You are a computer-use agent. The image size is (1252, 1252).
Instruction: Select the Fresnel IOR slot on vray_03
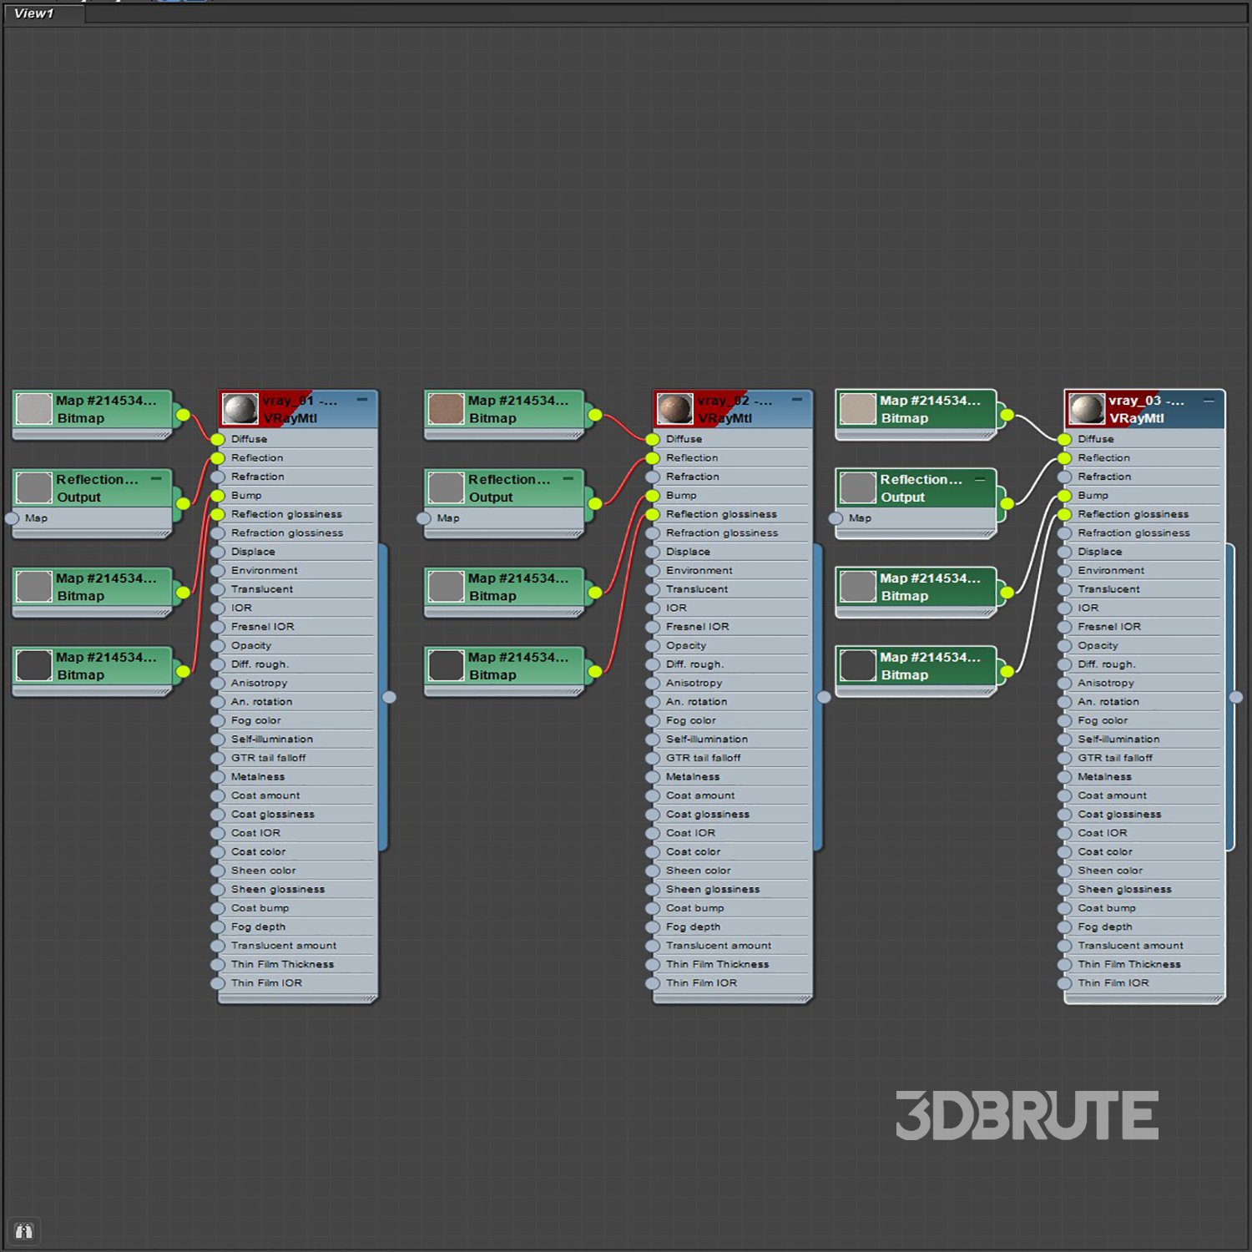click(1108, 627)
